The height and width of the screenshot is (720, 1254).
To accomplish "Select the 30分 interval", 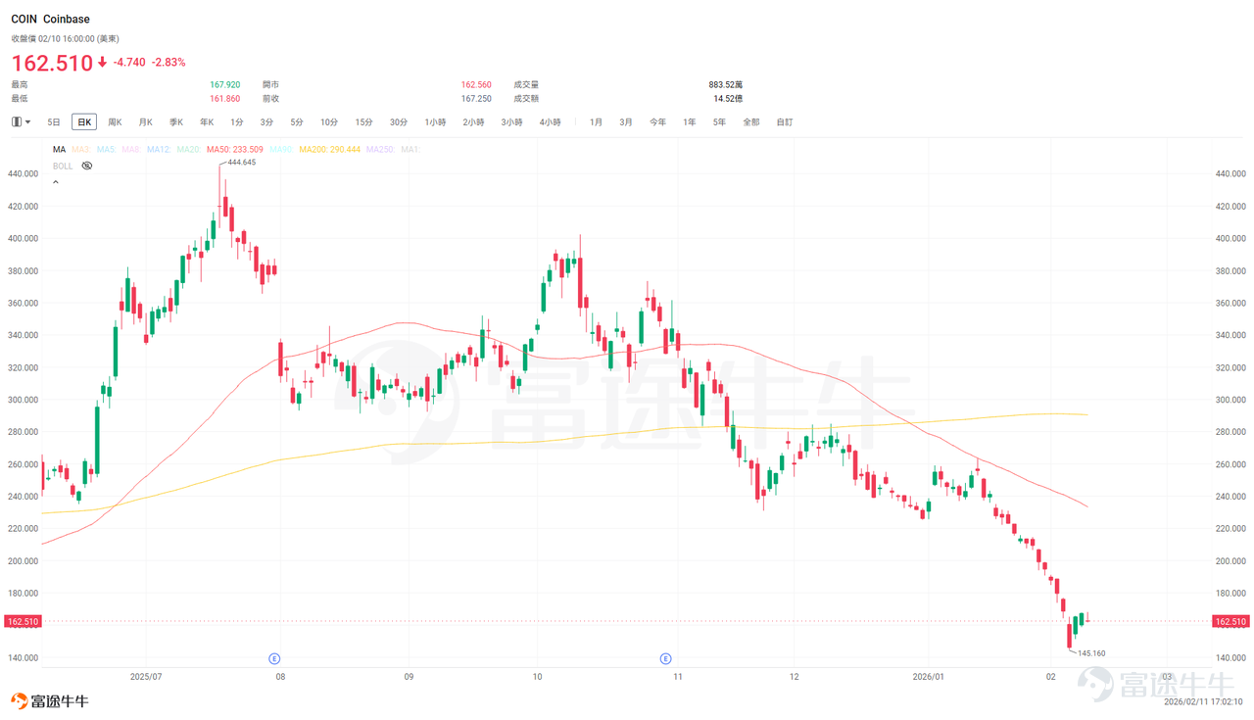I will point(399,122).
